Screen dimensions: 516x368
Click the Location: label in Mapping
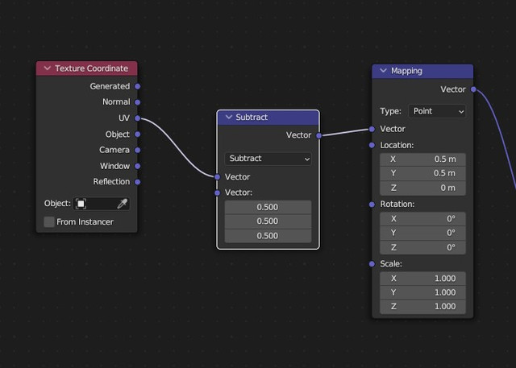[397, 145]
